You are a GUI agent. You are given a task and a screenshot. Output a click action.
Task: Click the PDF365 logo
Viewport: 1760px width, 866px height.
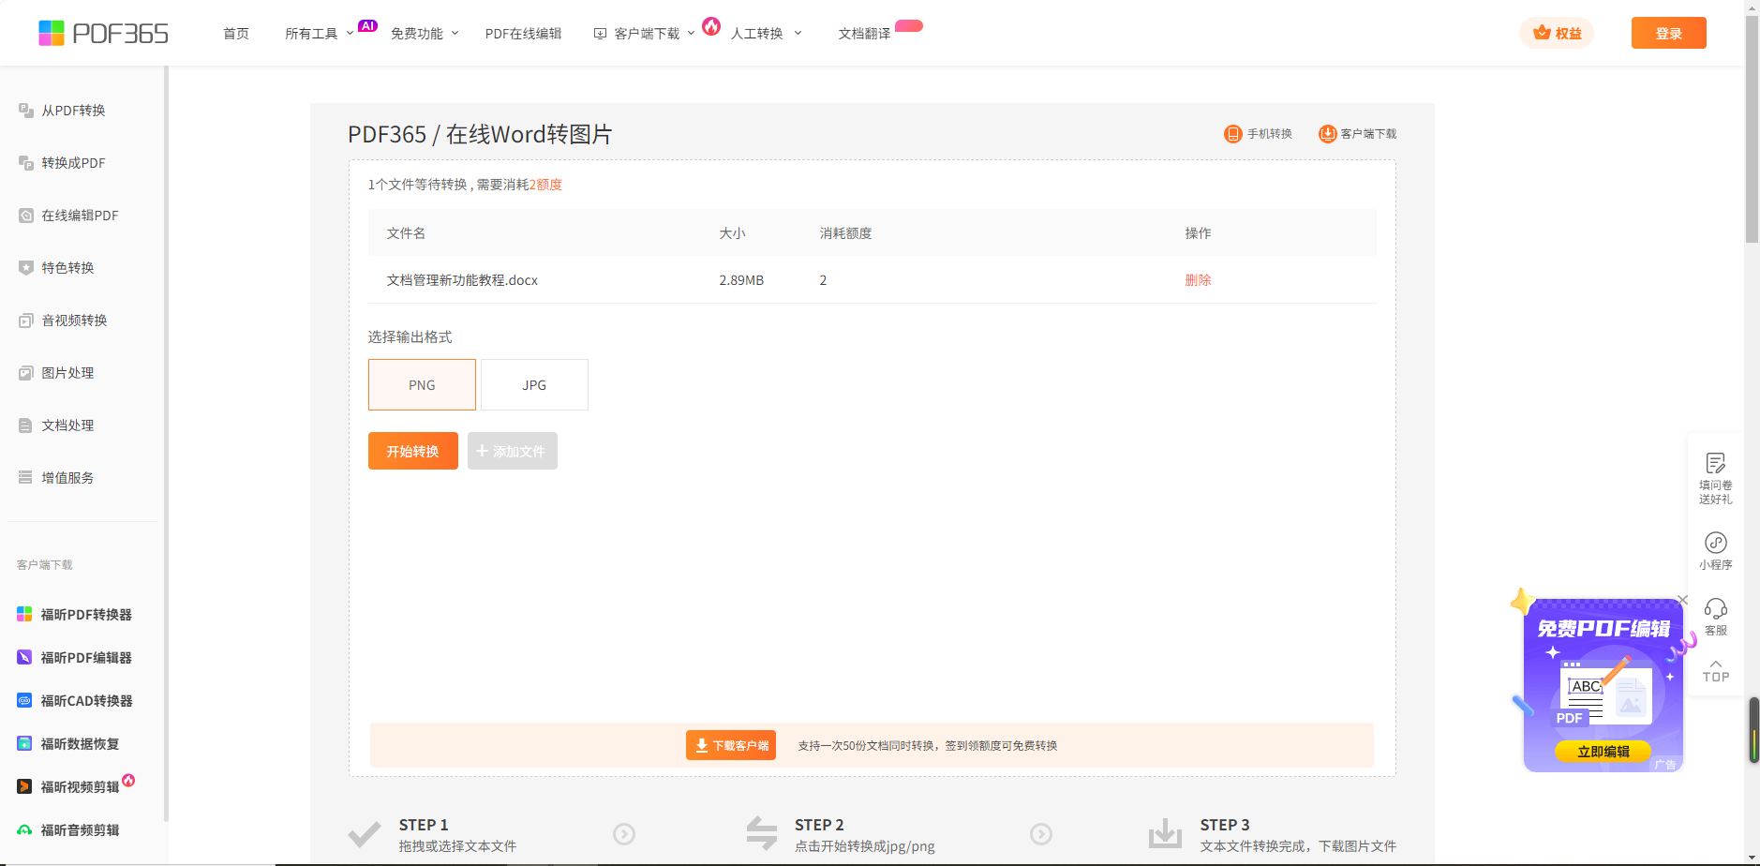pyautogui.click(x=103, y=34)
